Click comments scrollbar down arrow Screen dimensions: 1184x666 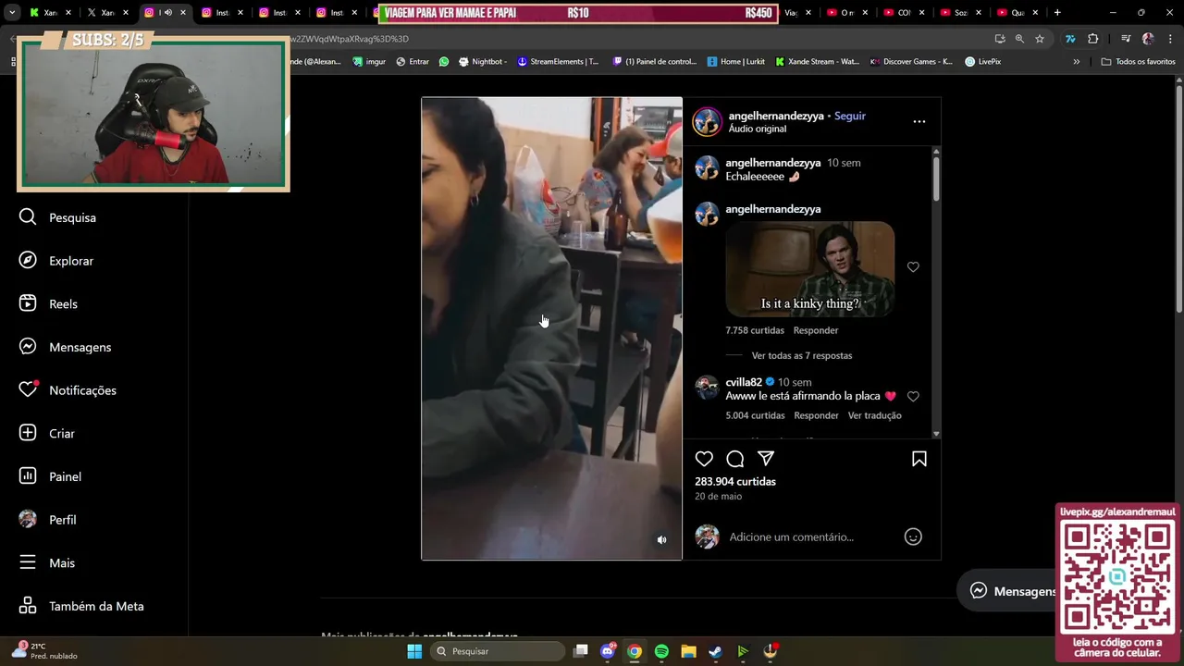(936, 434)
